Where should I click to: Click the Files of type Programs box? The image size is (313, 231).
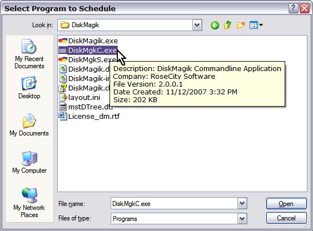pos(179,218)
